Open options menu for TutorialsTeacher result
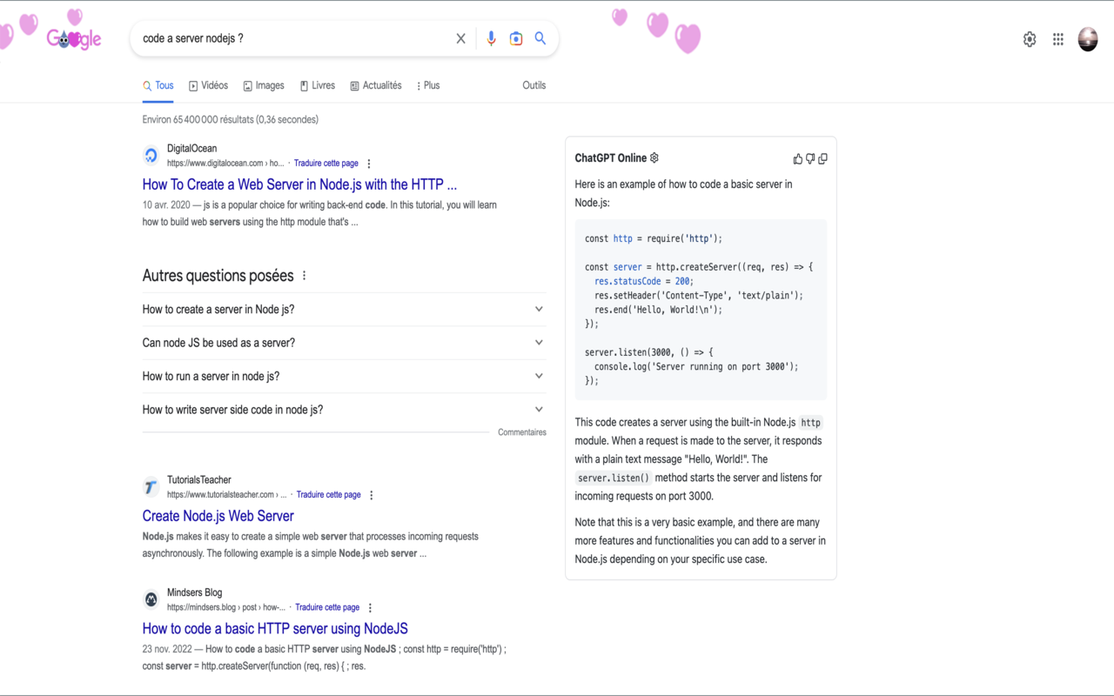Screen dimensions: 1114x696 click(x=372, y=495)
